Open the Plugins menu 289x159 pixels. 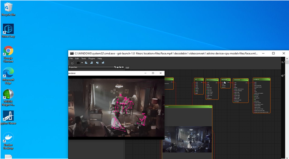[x=92, y=59]
